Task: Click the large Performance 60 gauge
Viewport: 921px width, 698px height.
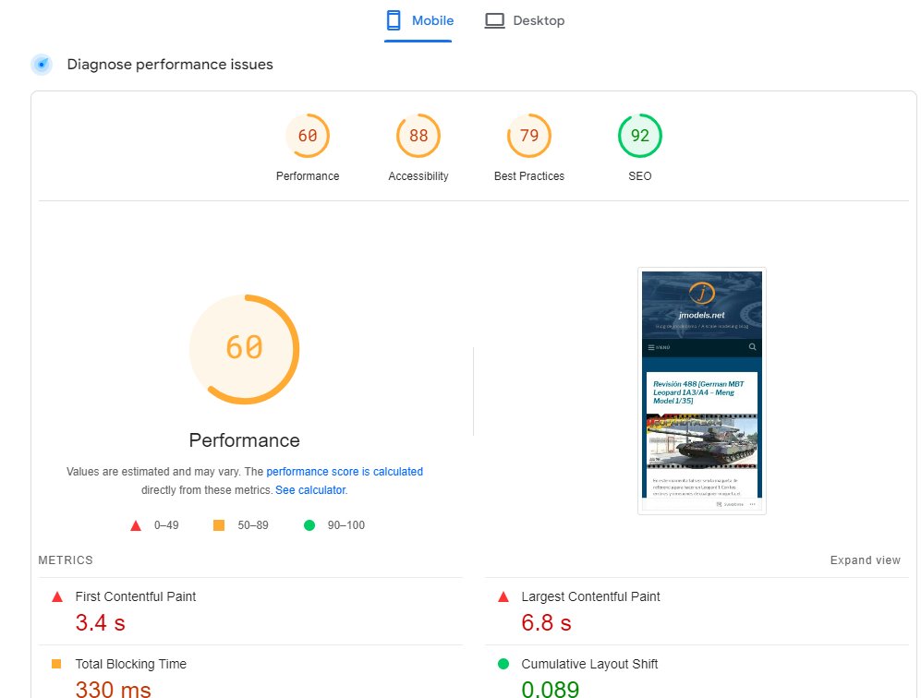Action: (x=245, y=349)
